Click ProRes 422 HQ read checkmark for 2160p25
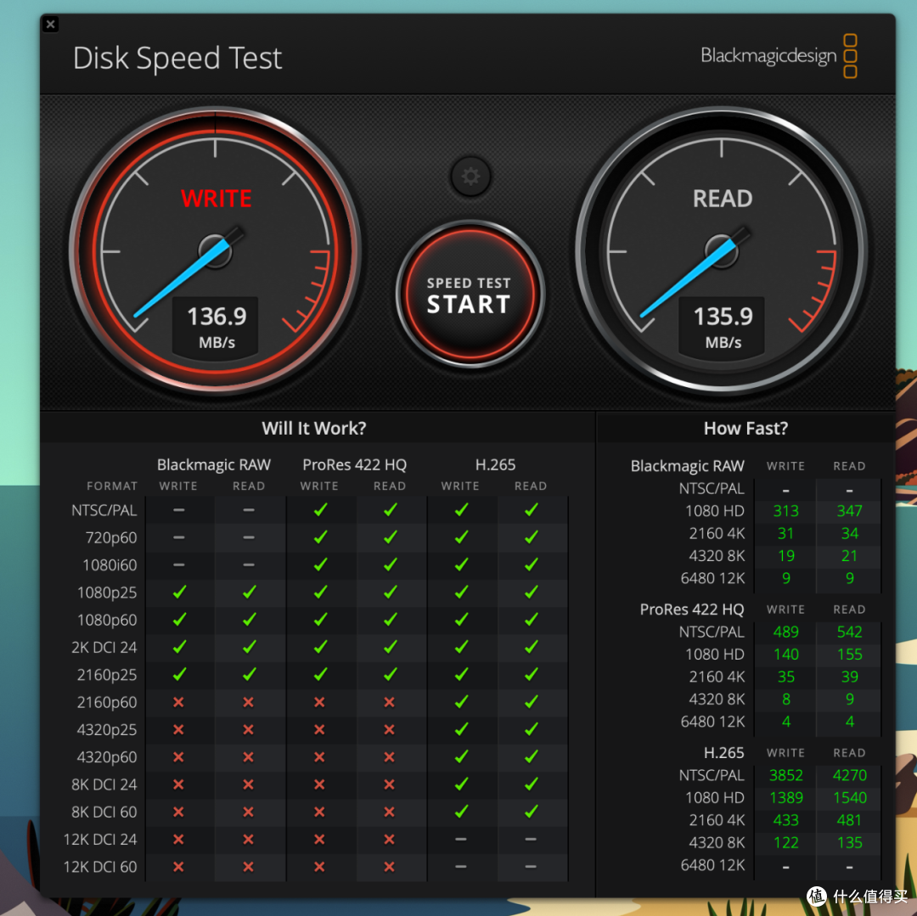917x916 pixels. coord(390,675)
